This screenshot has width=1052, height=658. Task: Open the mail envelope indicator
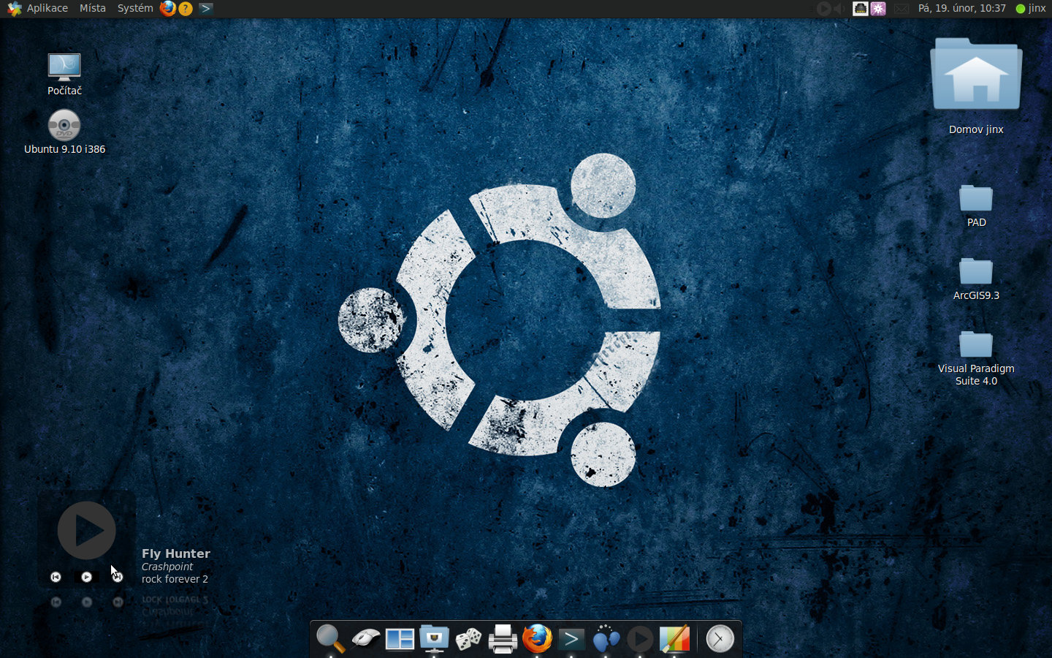(902, 9)
